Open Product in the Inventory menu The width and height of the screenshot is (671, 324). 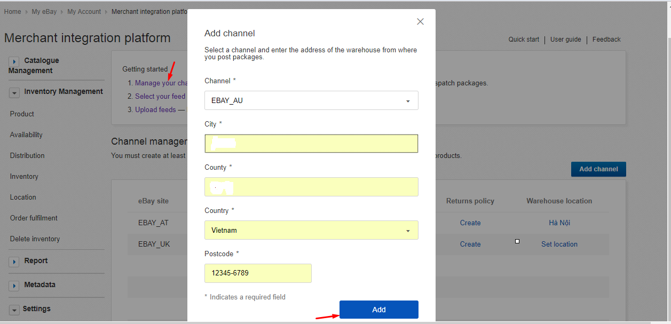point(22,114)
